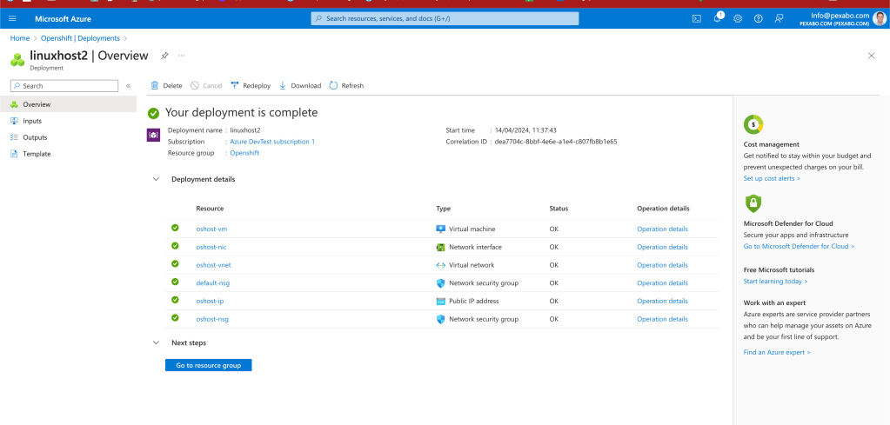This screenshot has width=890, height=425.
Task: Open Azure DevTest subscription 1 link
Action: [272, 142]
